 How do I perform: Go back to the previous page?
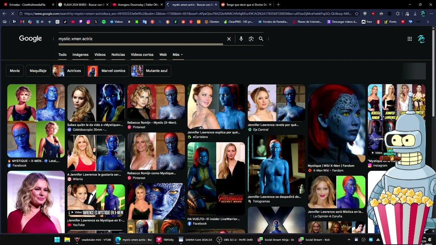click(x=4, y=14)
